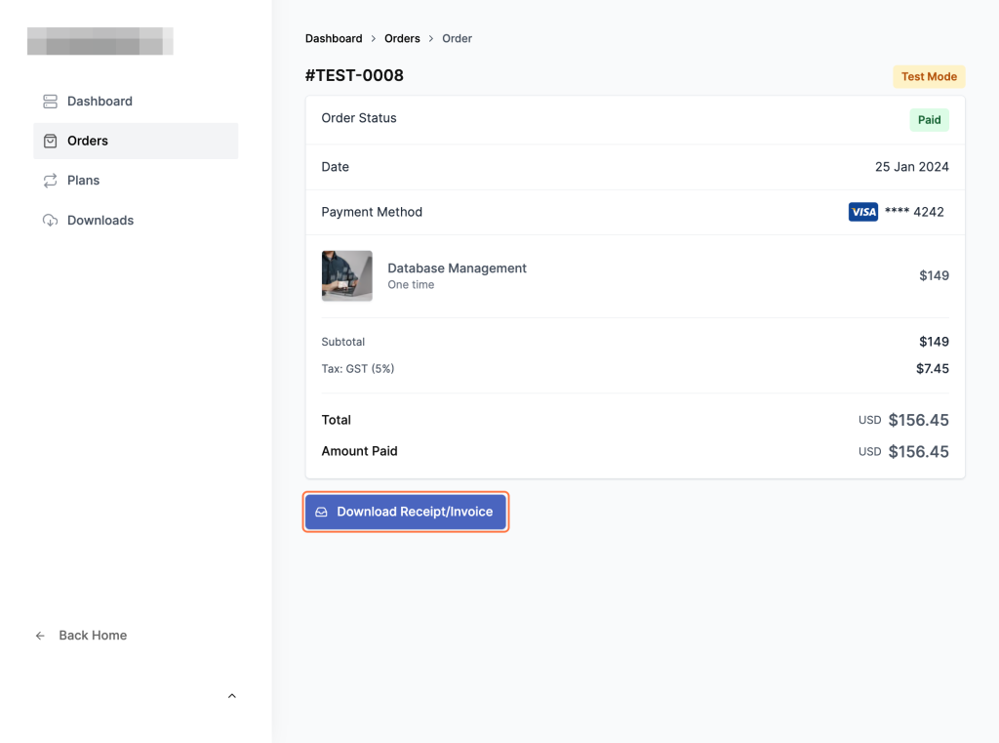Click the Order Status label

click(359, 118)
